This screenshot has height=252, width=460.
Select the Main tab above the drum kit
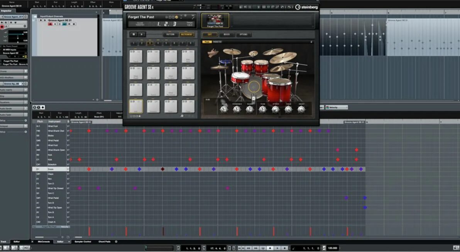[207, 42]
